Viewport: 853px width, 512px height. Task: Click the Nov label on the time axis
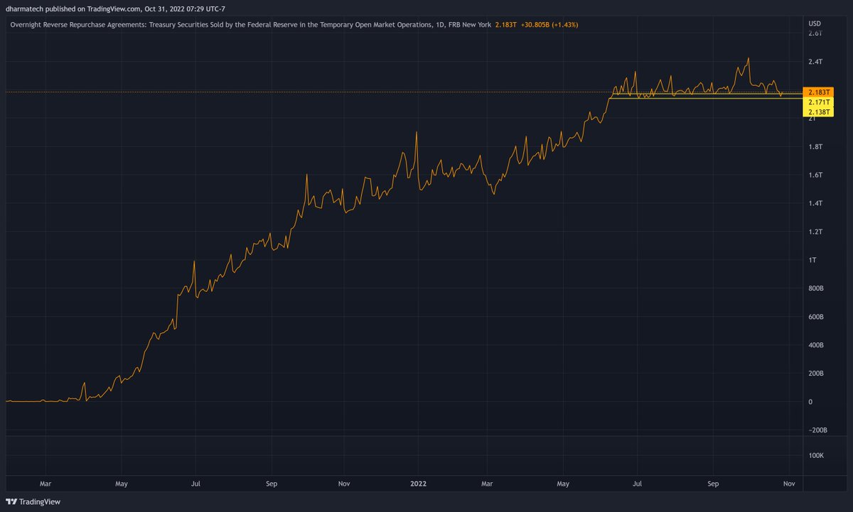(789, 483)
